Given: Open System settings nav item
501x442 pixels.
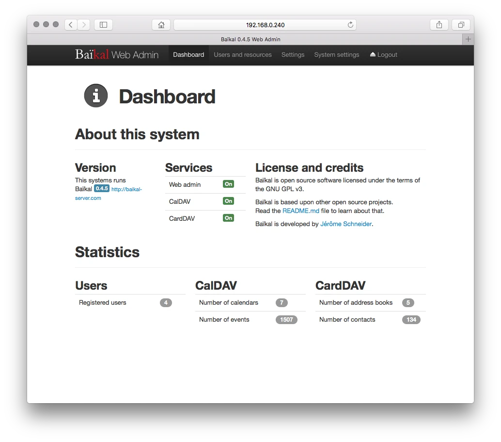Looking at the screenshot, I should (x=336, y=55).
